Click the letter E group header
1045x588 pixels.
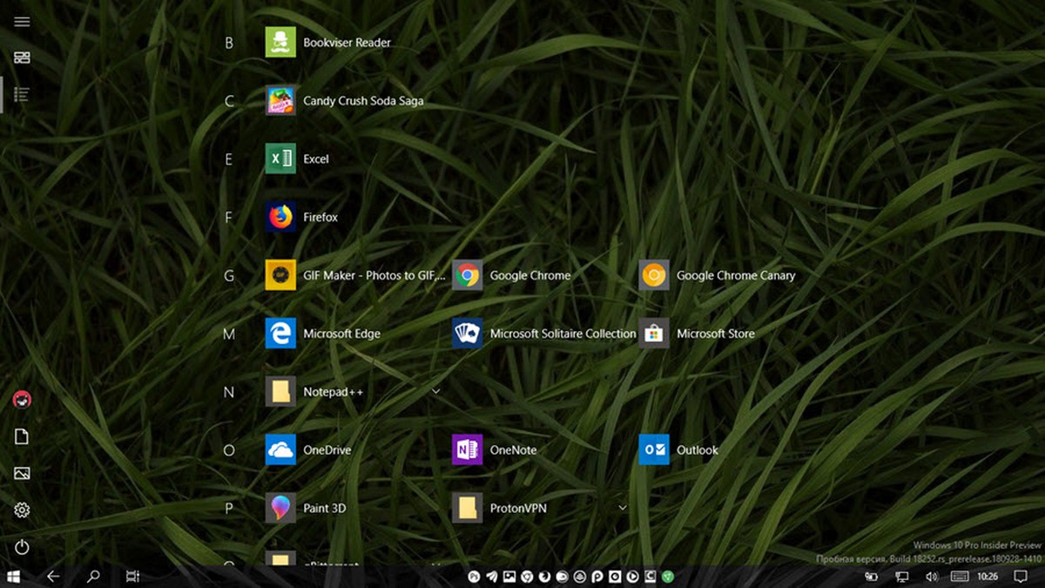(x=229, y=159)
